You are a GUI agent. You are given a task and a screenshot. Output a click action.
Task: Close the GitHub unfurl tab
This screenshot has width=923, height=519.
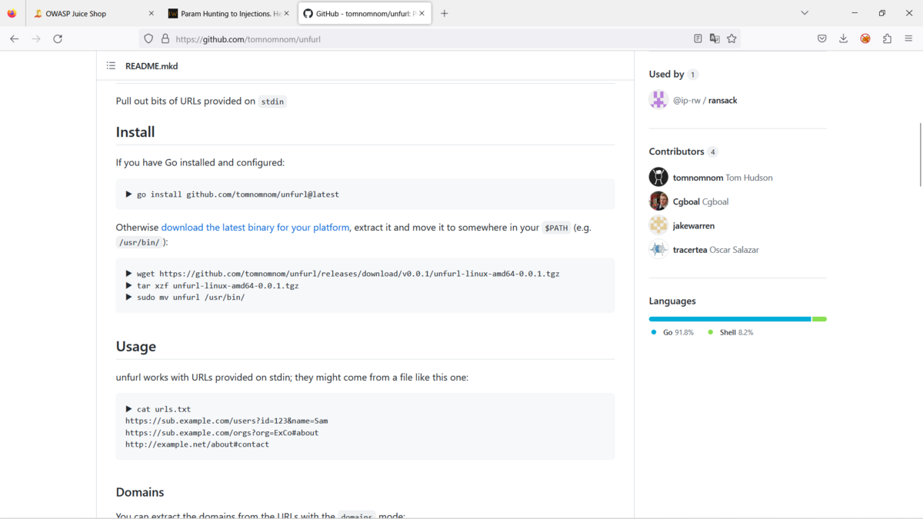pyautogui.click(x=422, y=13)
